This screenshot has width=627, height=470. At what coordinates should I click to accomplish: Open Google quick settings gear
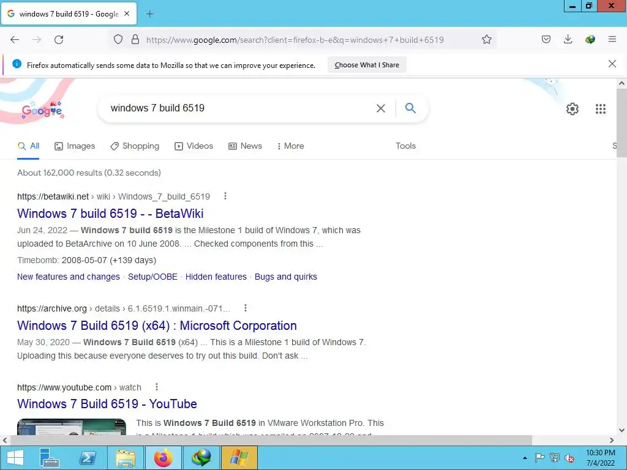[x=573, y=109]
